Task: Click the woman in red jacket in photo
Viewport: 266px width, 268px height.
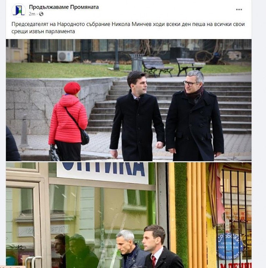Action: pos(68,122)
